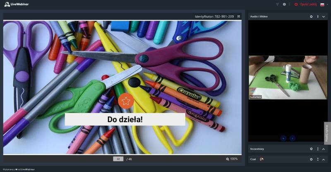Click Czat panel resize arrows icon
The width and height of the screenshot is (331, 172).
(318, 159)
